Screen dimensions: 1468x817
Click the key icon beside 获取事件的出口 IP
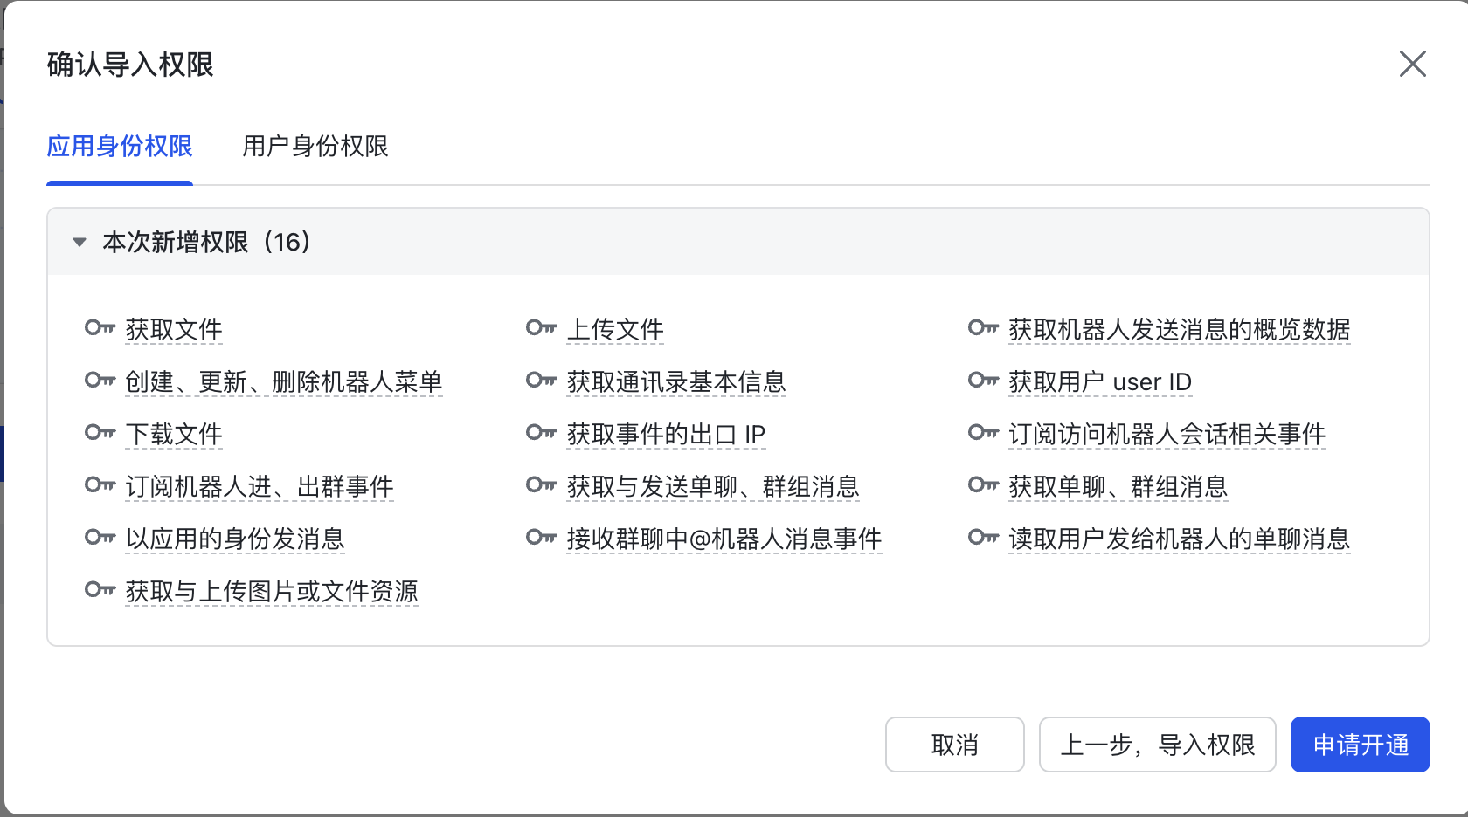(x=541, y=433)
